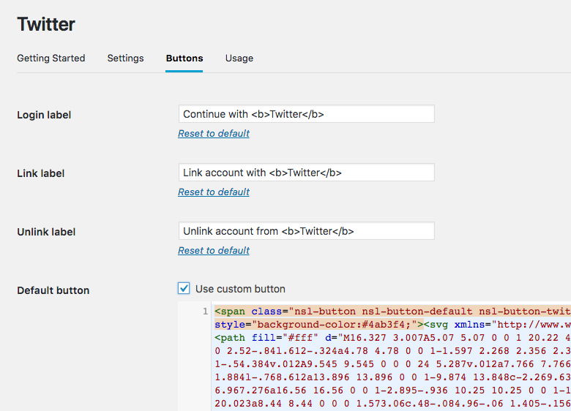Reset the Link label to default

pyautogui.click(x=213, y=192)
